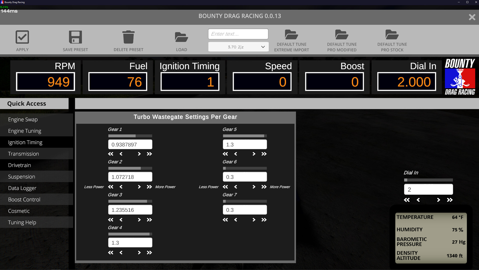Screen dimensions: 479x270
Task: Open the Ignition Timing section
Action: point(25,142)
